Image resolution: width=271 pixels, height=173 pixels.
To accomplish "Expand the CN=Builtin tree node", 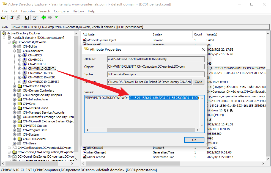I will pos(15,46).
